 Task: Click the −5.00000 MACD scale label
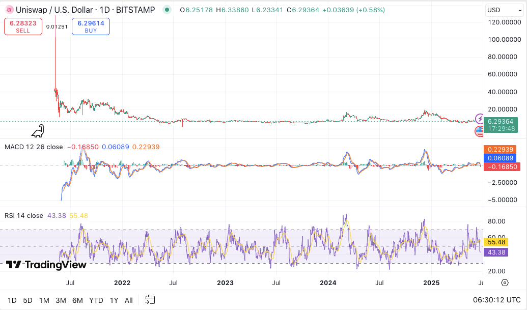coord(502,200)
